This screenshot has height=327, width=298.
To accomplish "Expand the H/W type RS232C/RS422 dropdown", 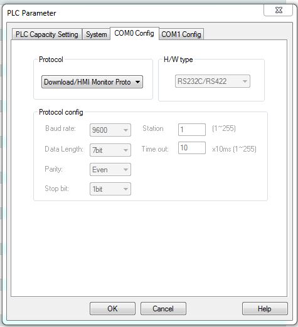I will coord(213,81).
